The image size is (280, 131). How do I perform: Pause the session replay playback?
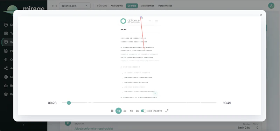[x=112, y=111]
